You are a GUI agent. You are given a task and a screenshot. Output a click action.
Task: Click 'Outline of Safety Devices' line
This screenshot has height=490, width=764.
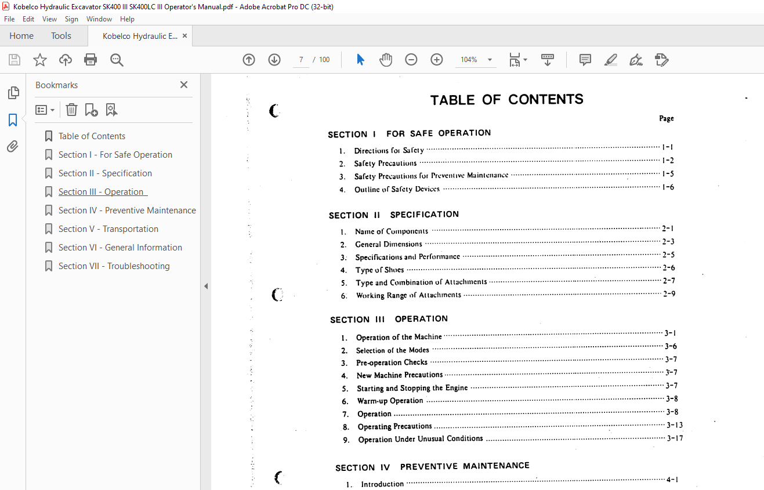coord(397,189)
